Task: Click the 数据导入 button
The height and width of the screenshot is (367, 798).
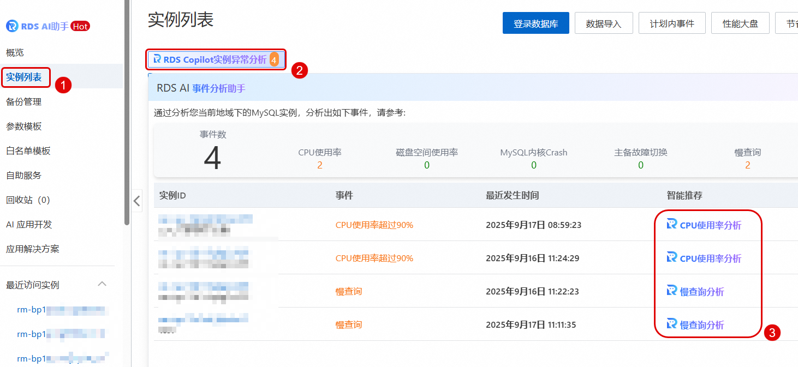Action: pyautogui.click(x=604, y=23)
